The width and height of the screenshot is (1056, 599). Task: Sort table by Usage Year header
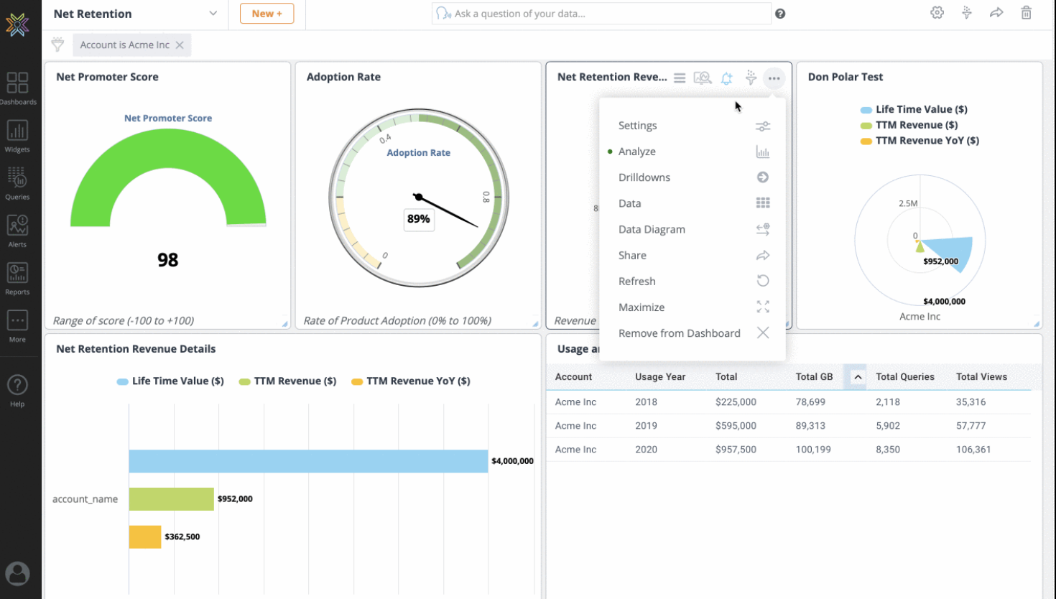pyautogui.click(x=660, y=377)
